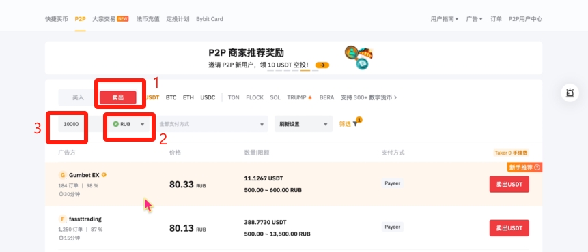Click the Payeer tag in Gumbet EX row
Screen dimensions: 588x252
click(x=393, y=183)
